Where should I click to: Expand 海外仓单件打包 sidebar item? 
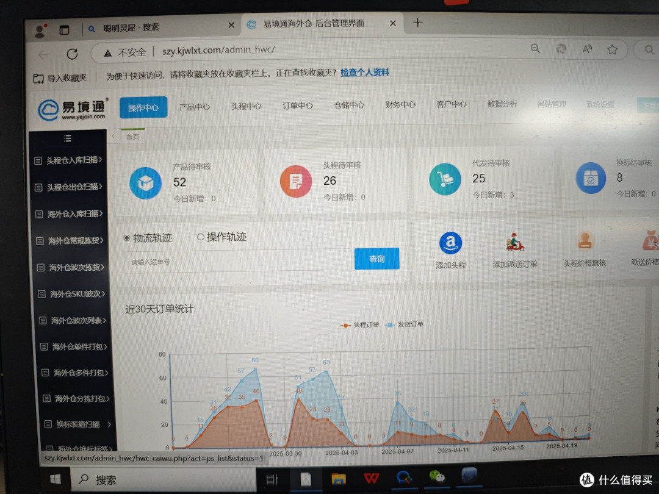tap(74, 346)
